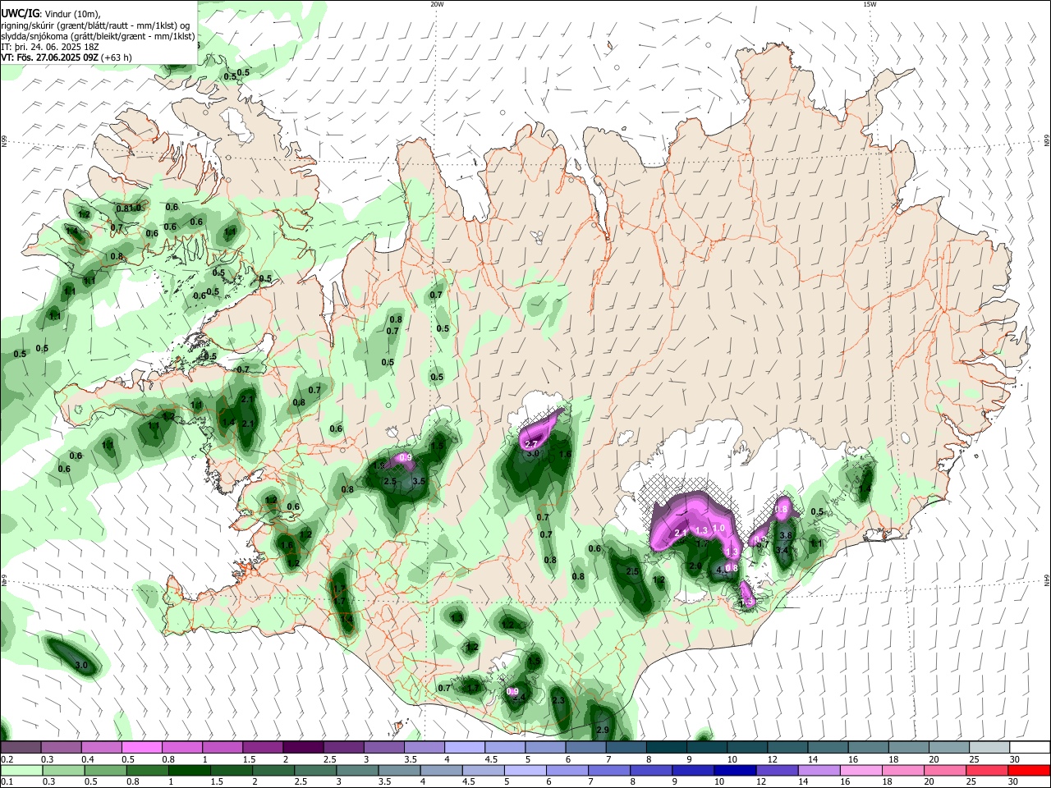This screenshot has height=788, width=1051.
Task: Pick the bright pink 0.5 mm snow legend swatch
Action: (x=141, y=747)
